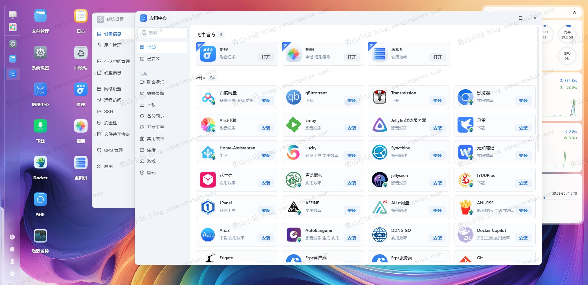Screen dimensions: 588x285
Task: Open the 备份 desktop icon
Action: pyautogui.click(x=40, y=199)
